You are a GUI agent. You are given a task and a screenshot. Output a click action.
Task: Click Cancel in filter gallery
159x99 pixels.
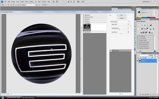[121, 18]
